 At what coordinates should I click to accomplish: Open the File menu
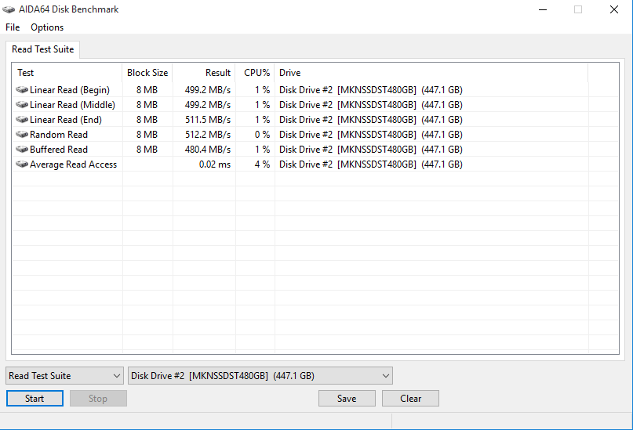click(13, 27)
